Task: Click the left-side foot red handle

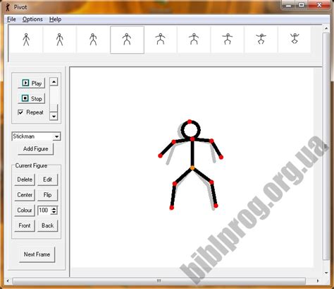Action: click(x=172, y=208)
